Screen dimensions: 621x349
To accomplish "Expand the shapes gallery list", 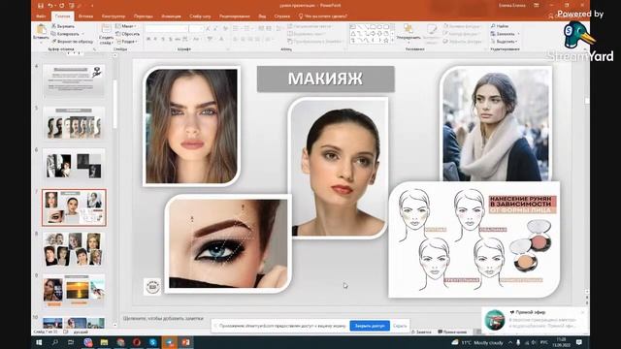I will [x=392, y=41].
